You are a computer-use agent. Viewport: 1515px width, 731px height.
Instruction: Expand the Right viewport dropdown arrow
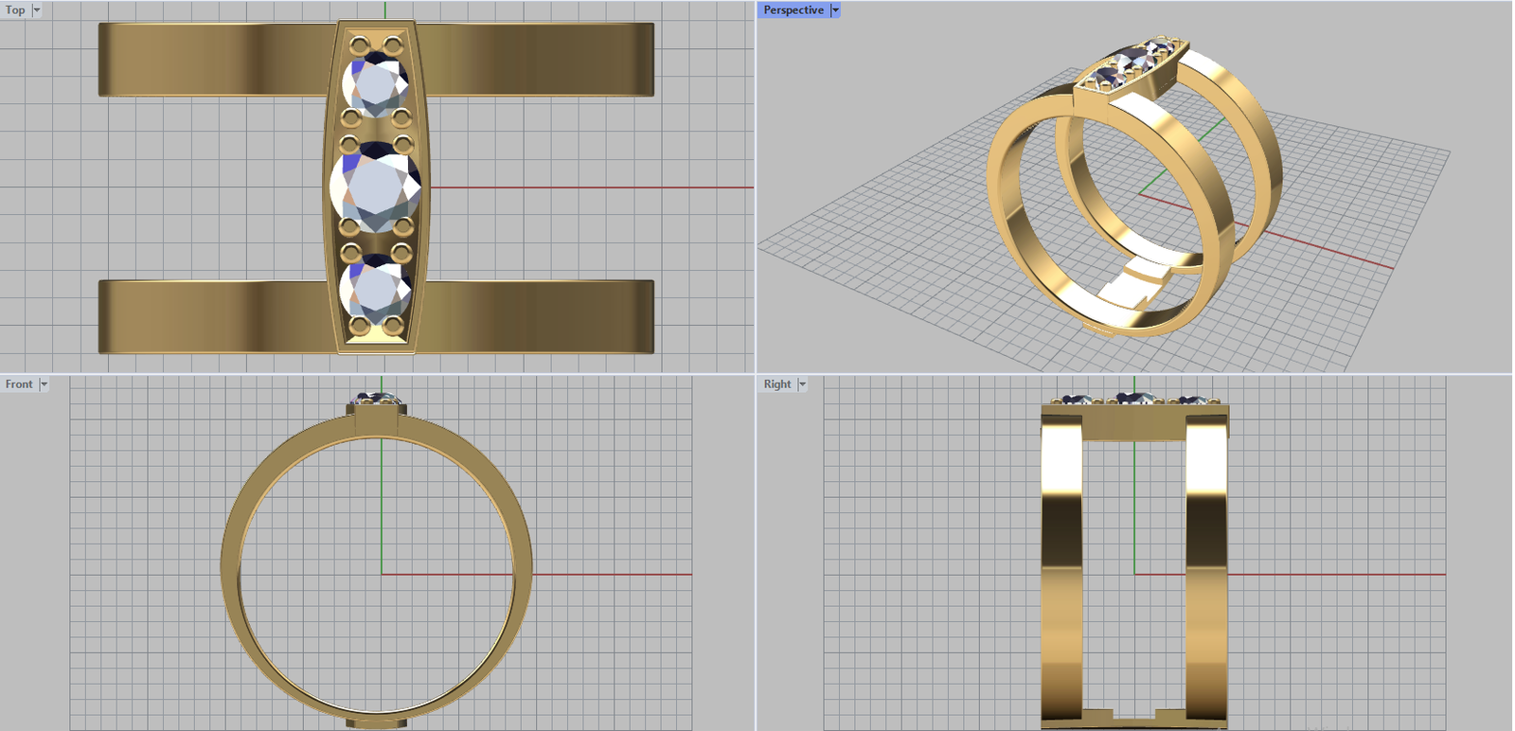point(802,384)
